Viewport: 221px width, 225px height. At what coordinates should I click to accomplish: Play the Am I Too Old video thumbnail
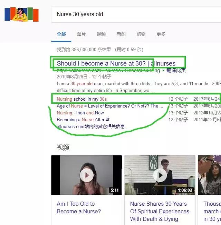[x=87, y=175]
